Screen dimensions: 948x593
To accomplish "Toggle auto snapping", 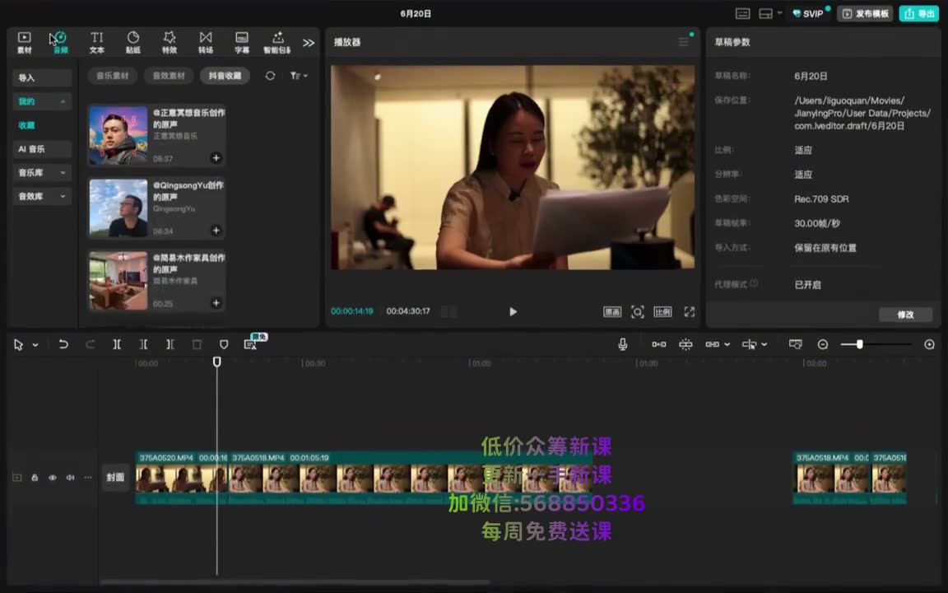I will (x=685, y=344).
